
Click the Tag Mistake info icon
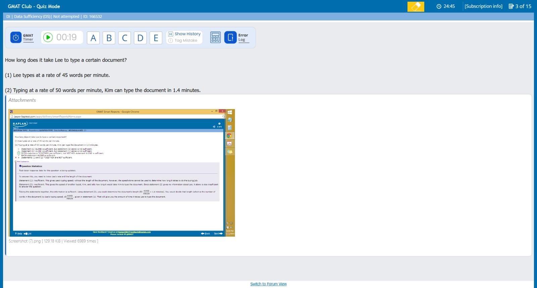(170, 41)
